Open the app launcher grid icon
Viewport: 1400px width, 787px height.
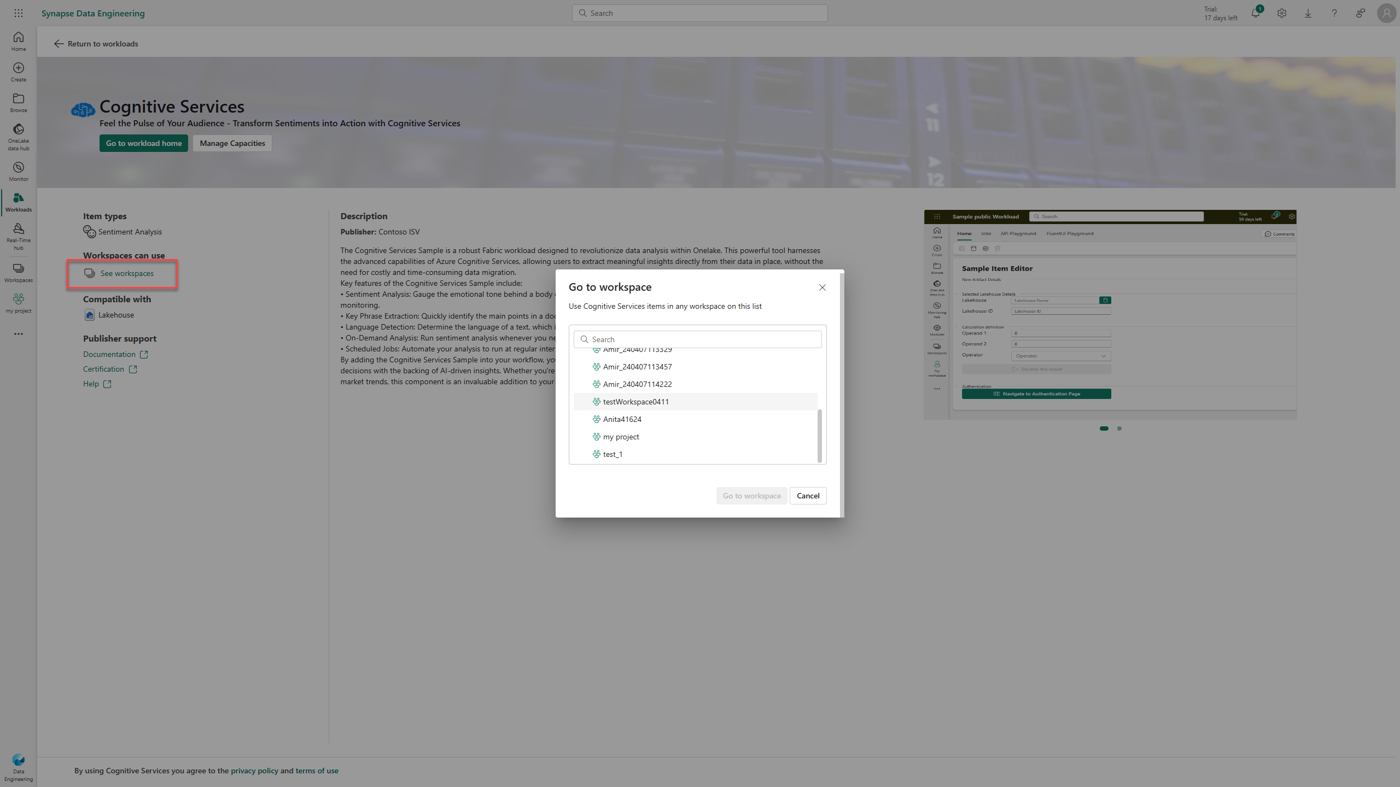(x=19, y=13)
